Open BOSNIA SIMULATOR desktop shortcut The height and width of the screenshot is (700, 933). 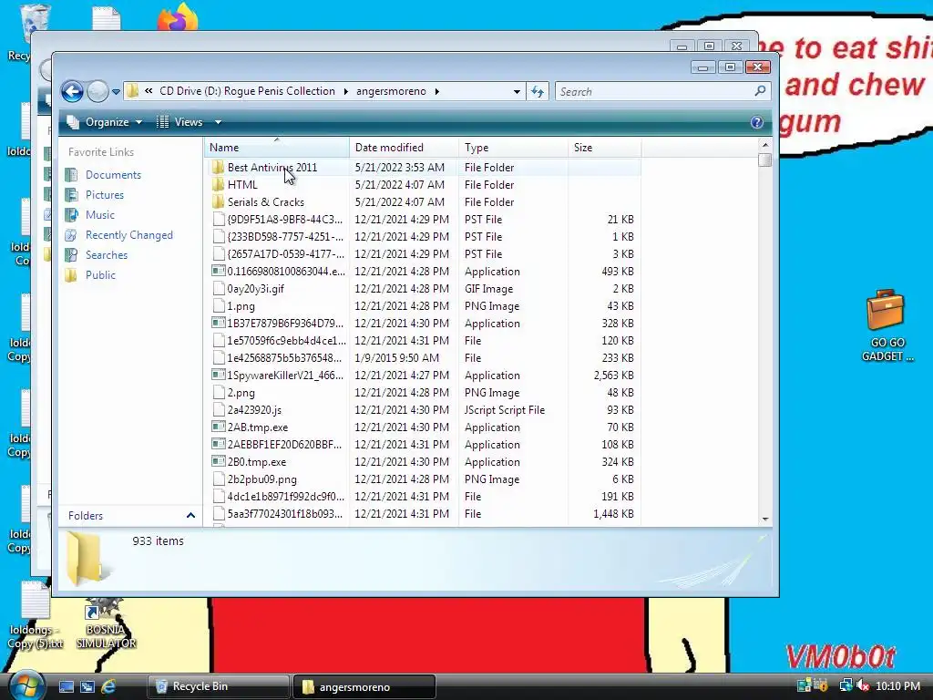[106, 625]
